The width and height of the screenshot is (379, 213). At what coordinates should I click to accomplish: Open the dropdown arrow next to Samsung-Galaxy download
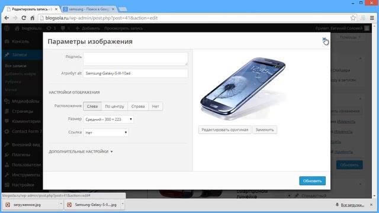(x=123, y=205)
